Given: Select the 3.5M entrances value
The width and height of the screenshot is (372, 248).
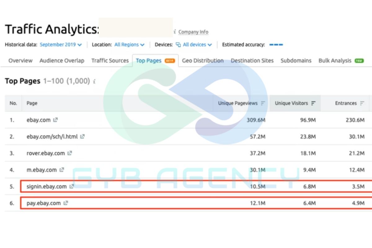Looking at the screenshot, I should click(358, 186).
